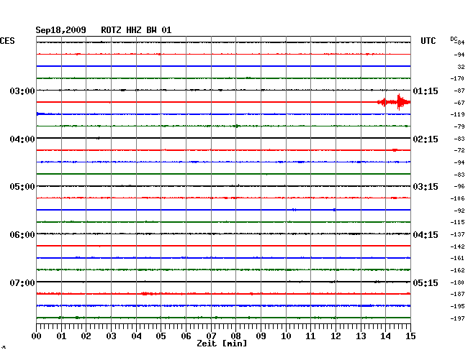Select minute 03 on the time axis

click(111, 336)
